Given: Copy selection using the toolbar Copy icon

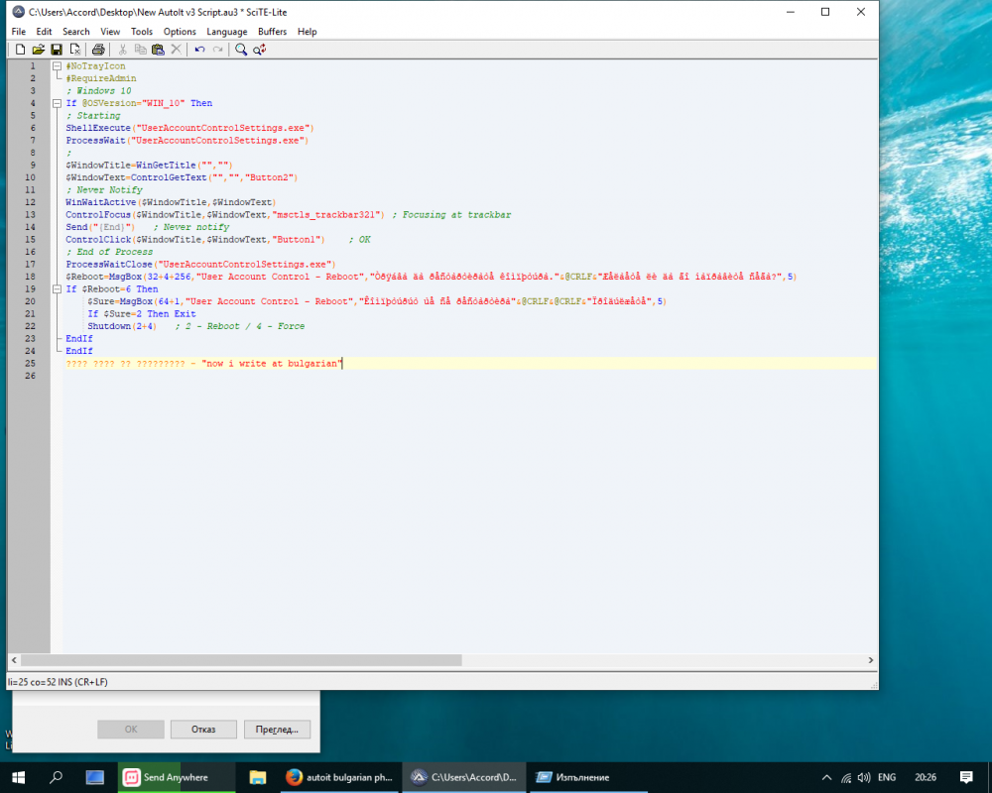Looking at the screenshot, I should pos(141,50).
